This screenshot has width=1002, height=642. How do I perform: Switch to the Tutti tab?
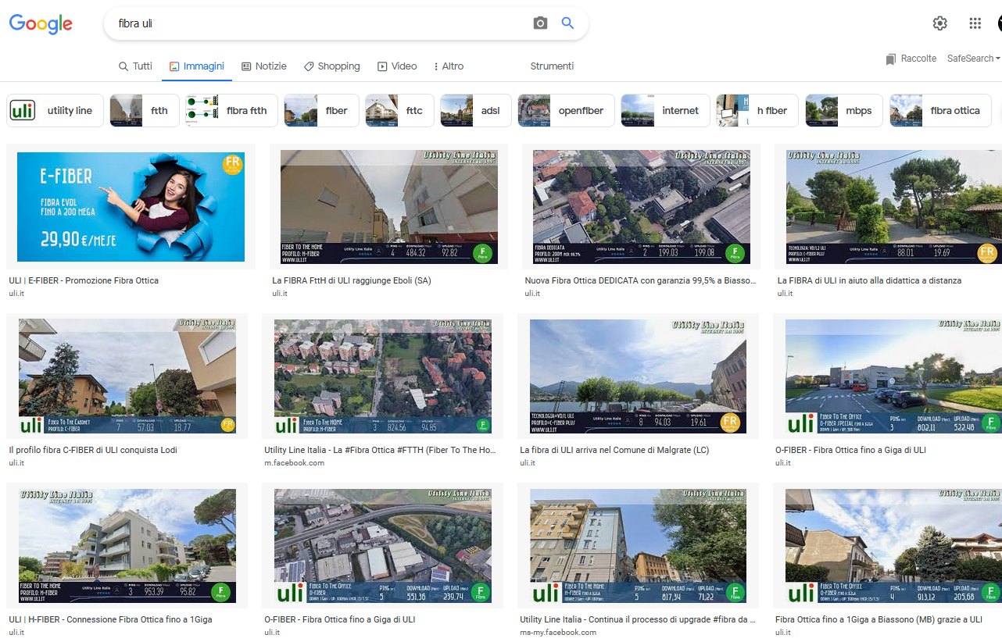coord(135,66)
